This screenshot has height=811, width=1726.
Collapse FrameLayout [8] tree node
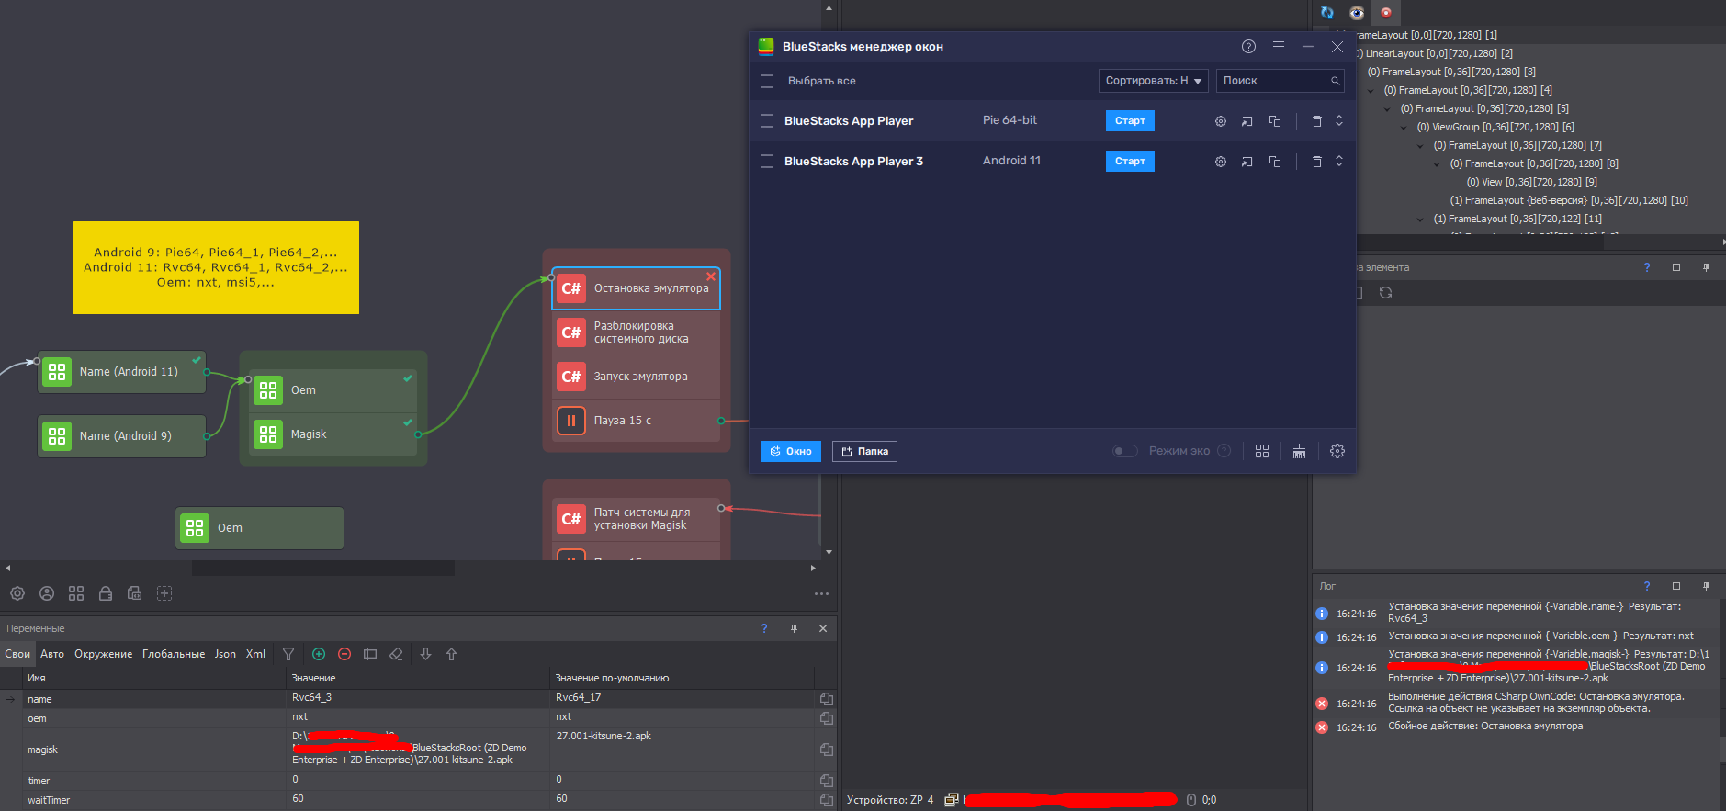point(1438,163)
